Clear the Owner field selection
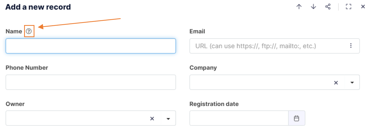The height and width of the screenshot is (131, 374). (152, 119)
